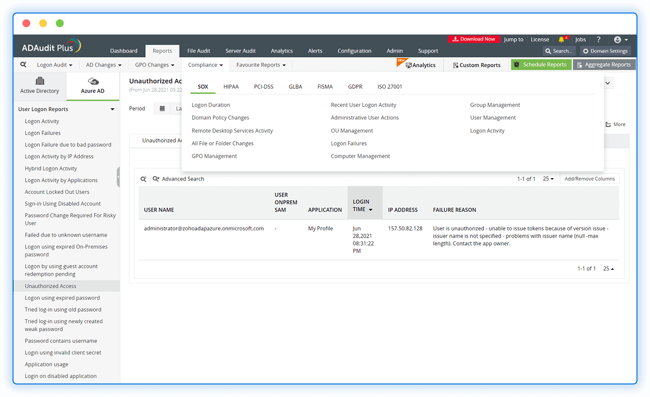Open the GPO Changes menu
This screenshot has width=650, height=397.
click(154, 65)
